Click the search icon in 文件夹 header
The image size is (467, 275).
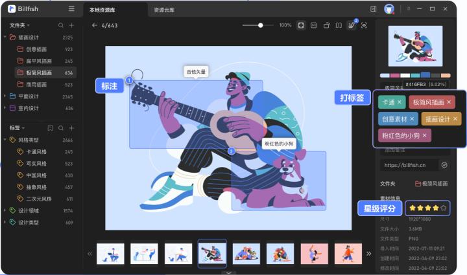click(x=61, y=25)
